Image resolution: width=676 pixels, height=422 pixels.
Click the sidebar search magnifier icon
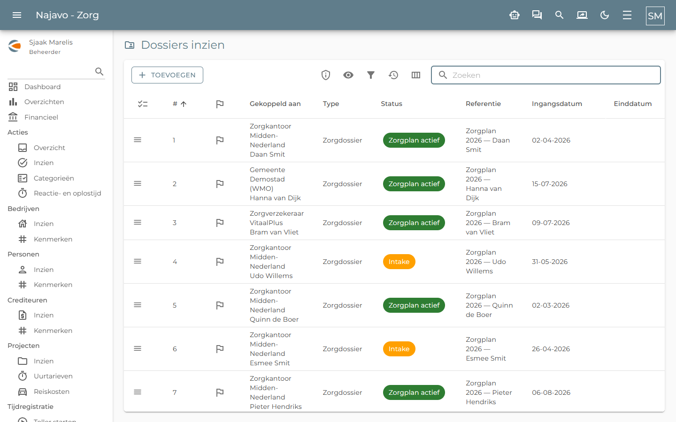coord(99,71)
